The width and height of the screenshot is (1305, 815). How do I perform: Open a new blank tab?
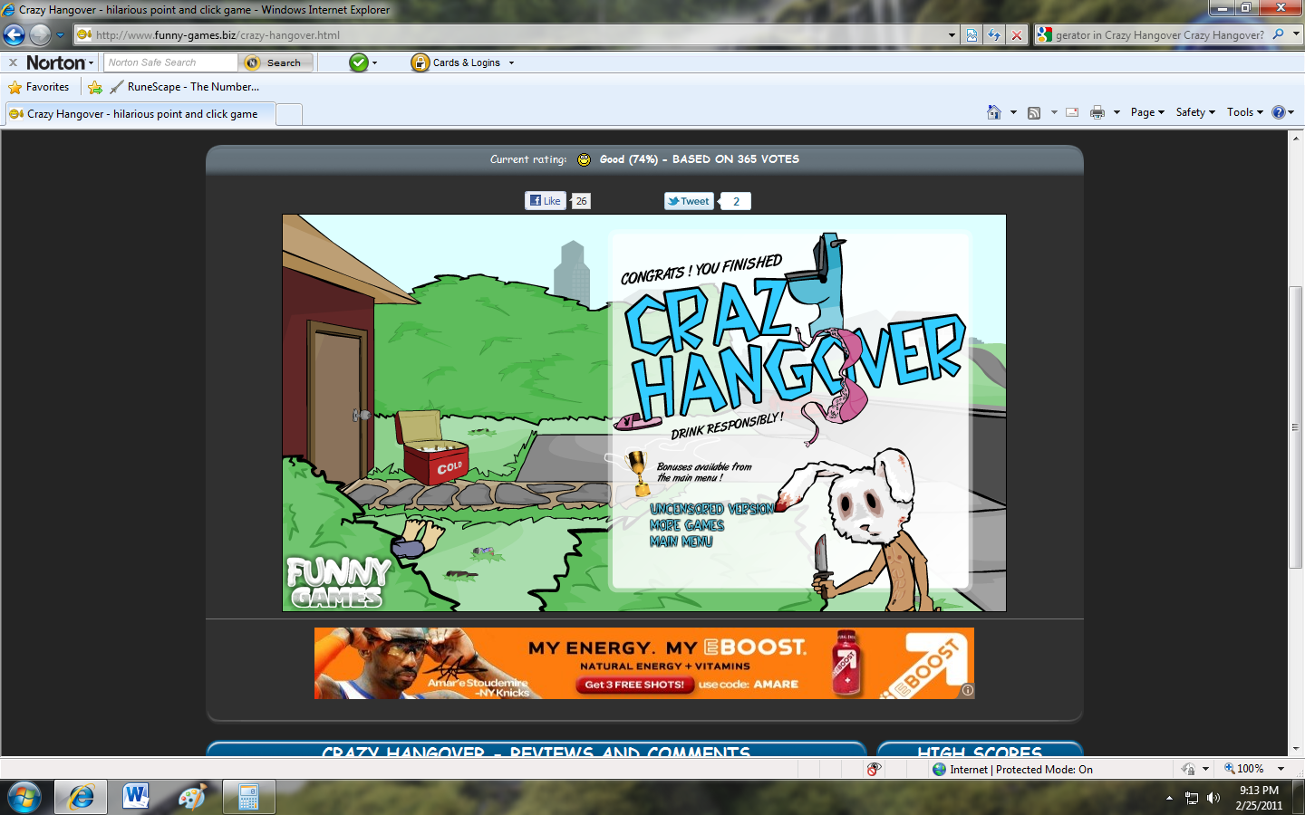pos(288,114)
